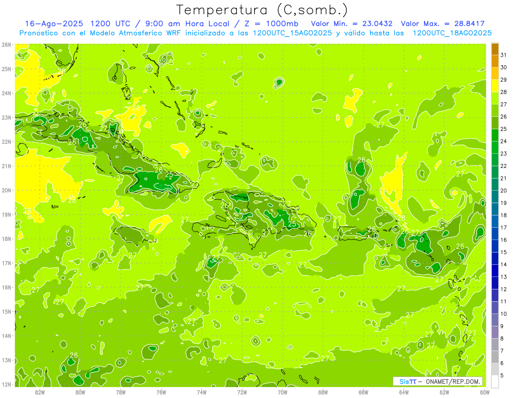Click the '82W' longitude axis label
The width and height of the screenshot is (515, 398).
(x=40, y=392)
